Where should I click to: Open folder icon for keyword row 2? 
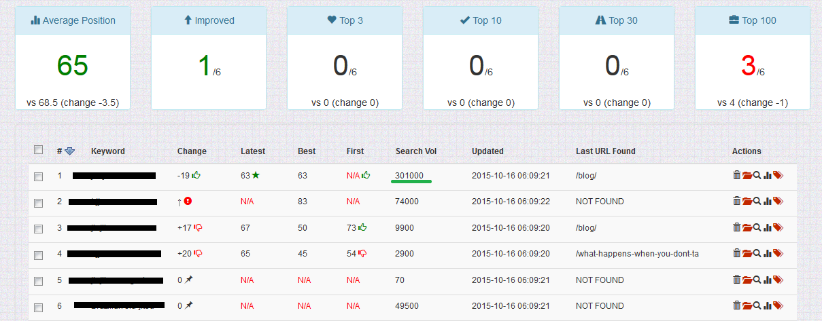(747, 202)
